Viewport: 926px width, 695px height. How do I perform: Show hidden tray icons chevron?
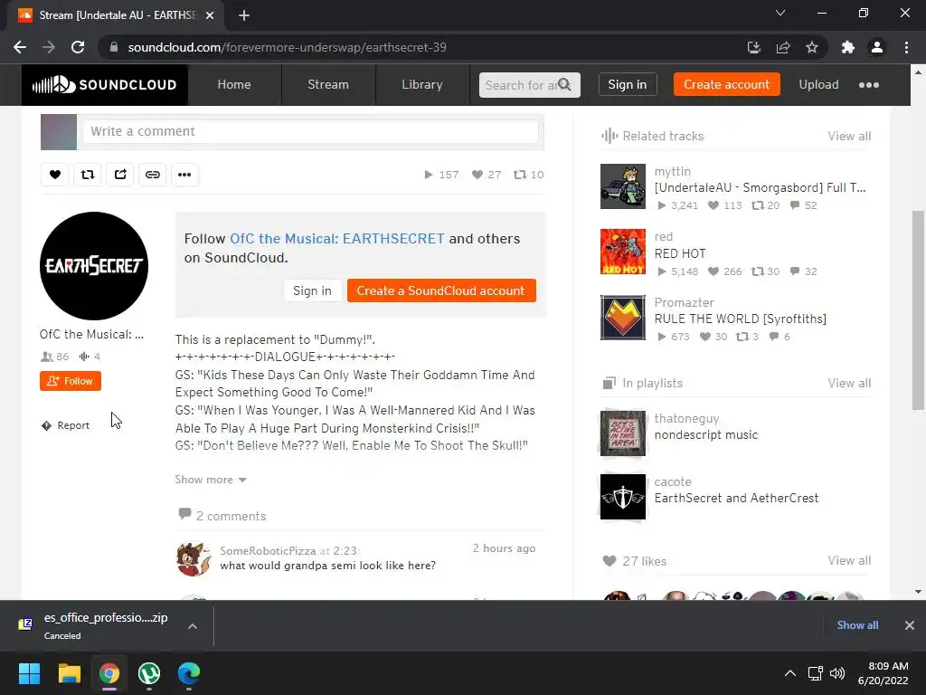(x=789, y=673)
